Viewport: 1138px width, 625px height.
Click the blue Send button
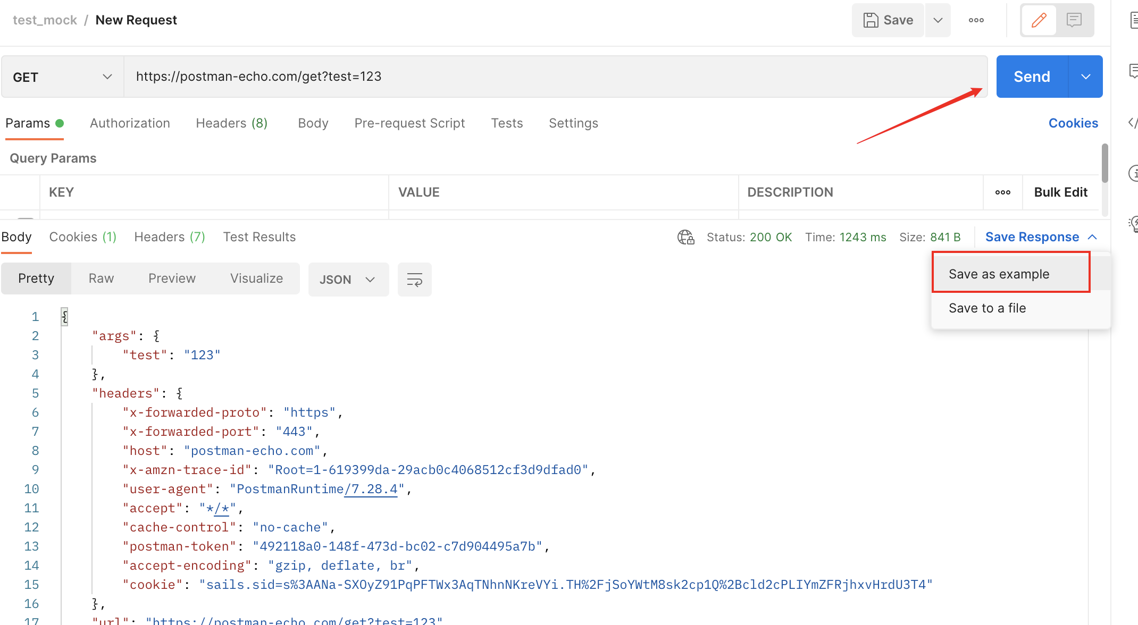coord(1031,77)
